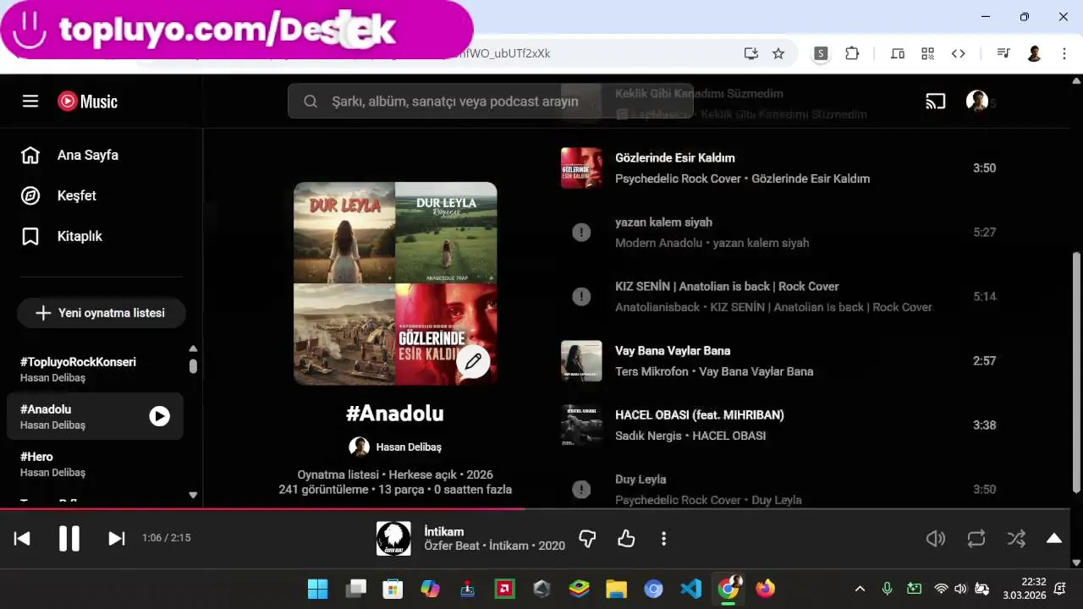
Task: Focus the song search field
Action: click(x=491, y=101)
